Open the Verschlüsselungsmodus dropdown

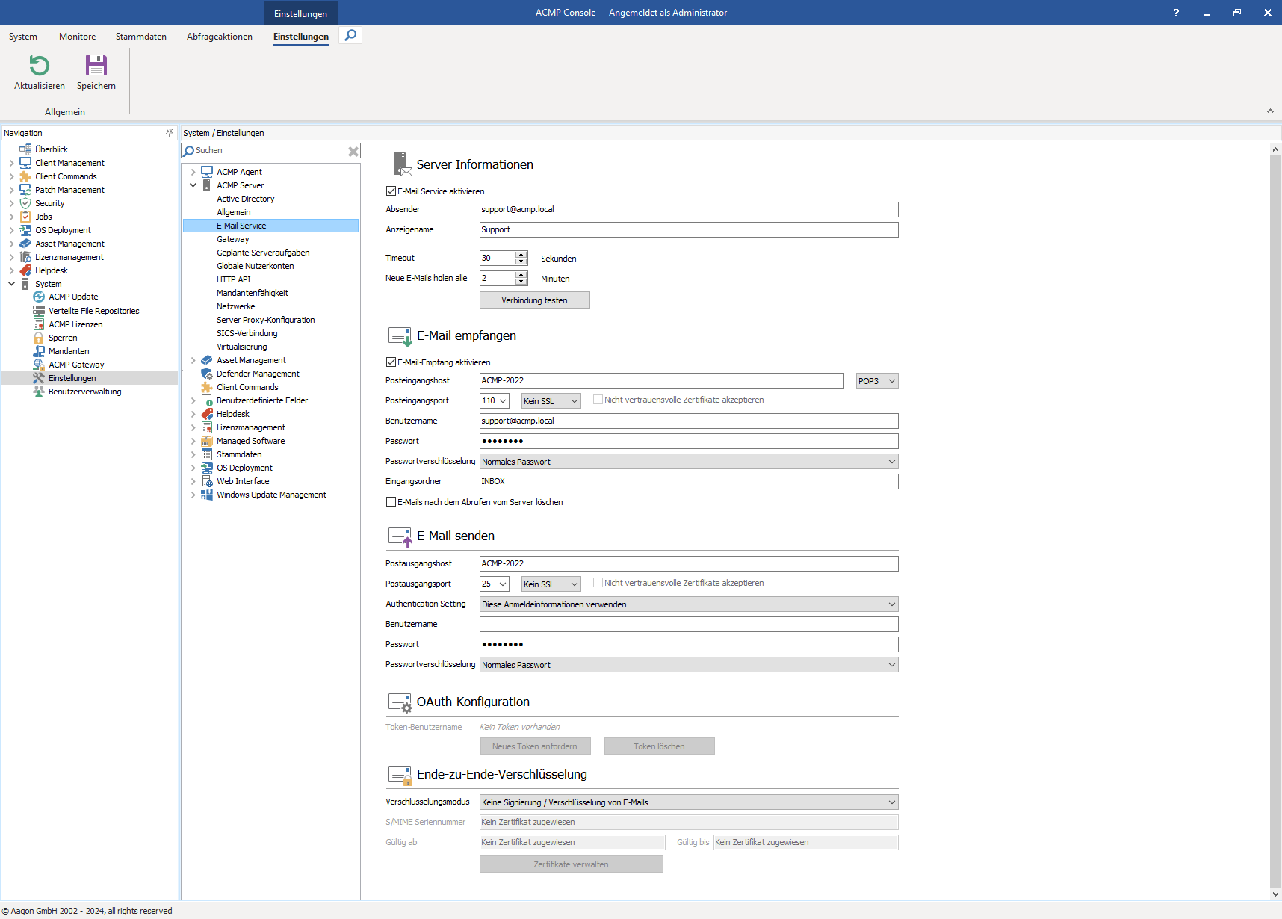[x=891, y=802]
